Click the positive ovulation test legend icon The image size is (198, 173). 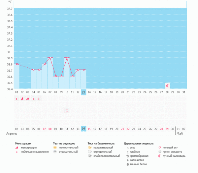[x=55, y=147]
